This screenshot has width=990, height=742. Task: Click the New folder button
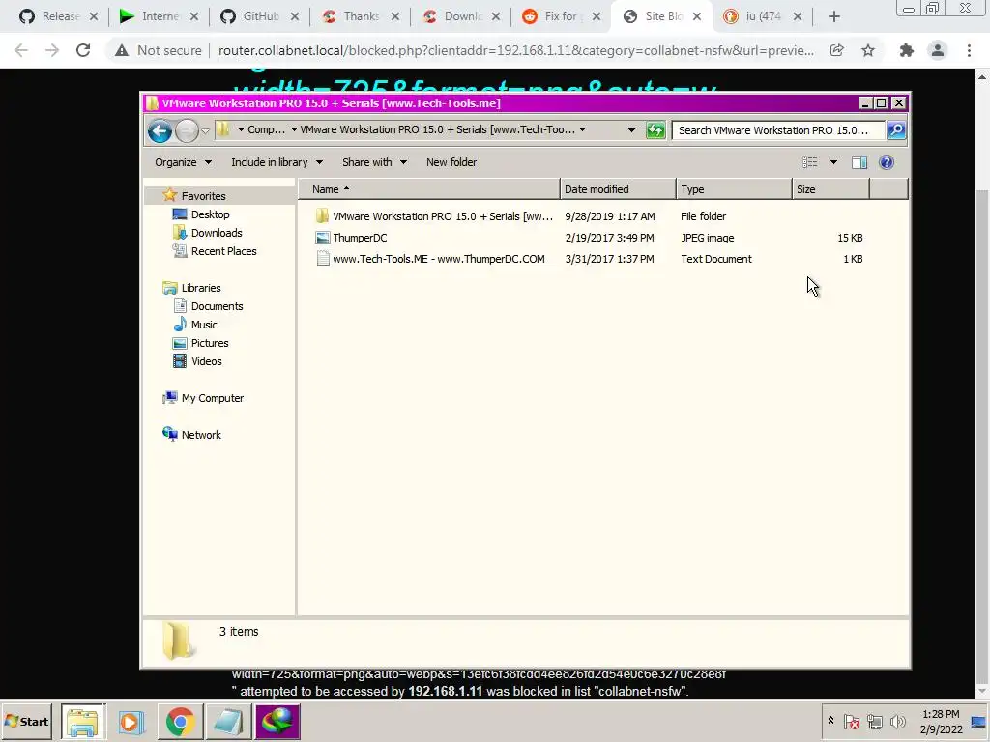[451, 162]
